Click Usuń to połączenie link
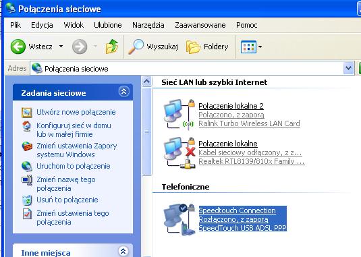 (67, 200)
